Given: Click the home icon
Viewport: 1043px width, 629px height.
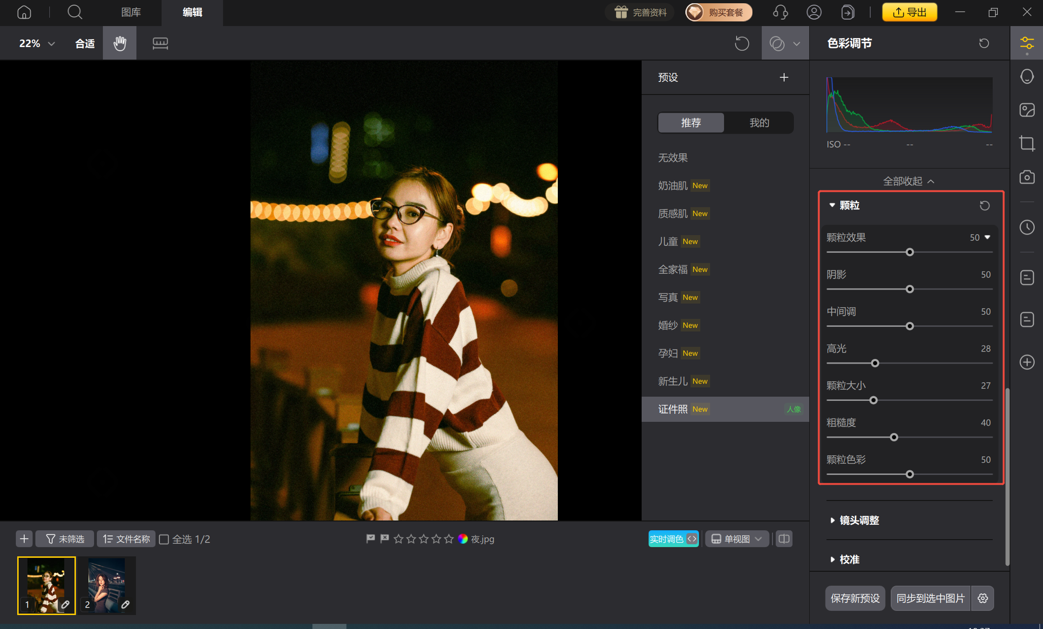Looking at the screenshot, I should (24, 12).
